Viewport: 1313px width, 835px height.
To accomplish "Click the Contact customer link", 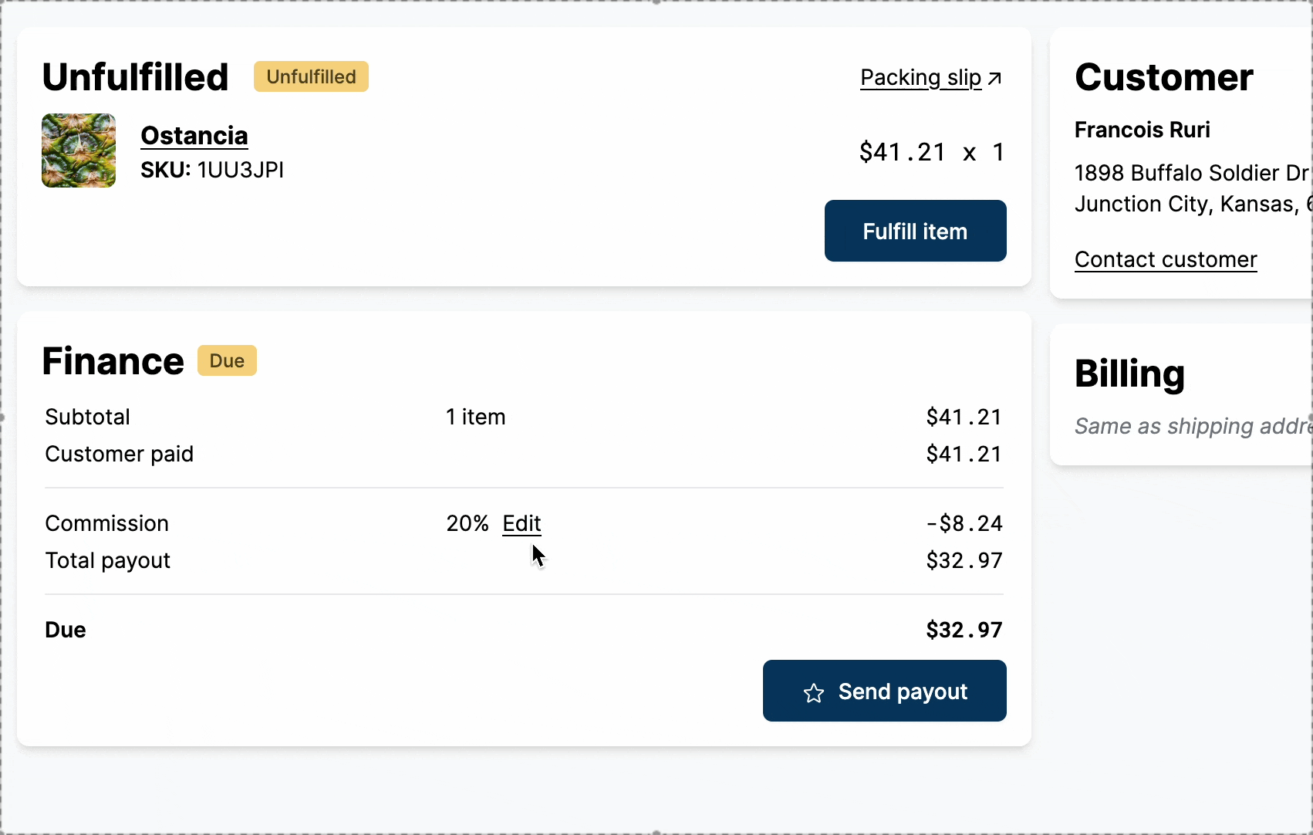I will tap(1165, 259).
